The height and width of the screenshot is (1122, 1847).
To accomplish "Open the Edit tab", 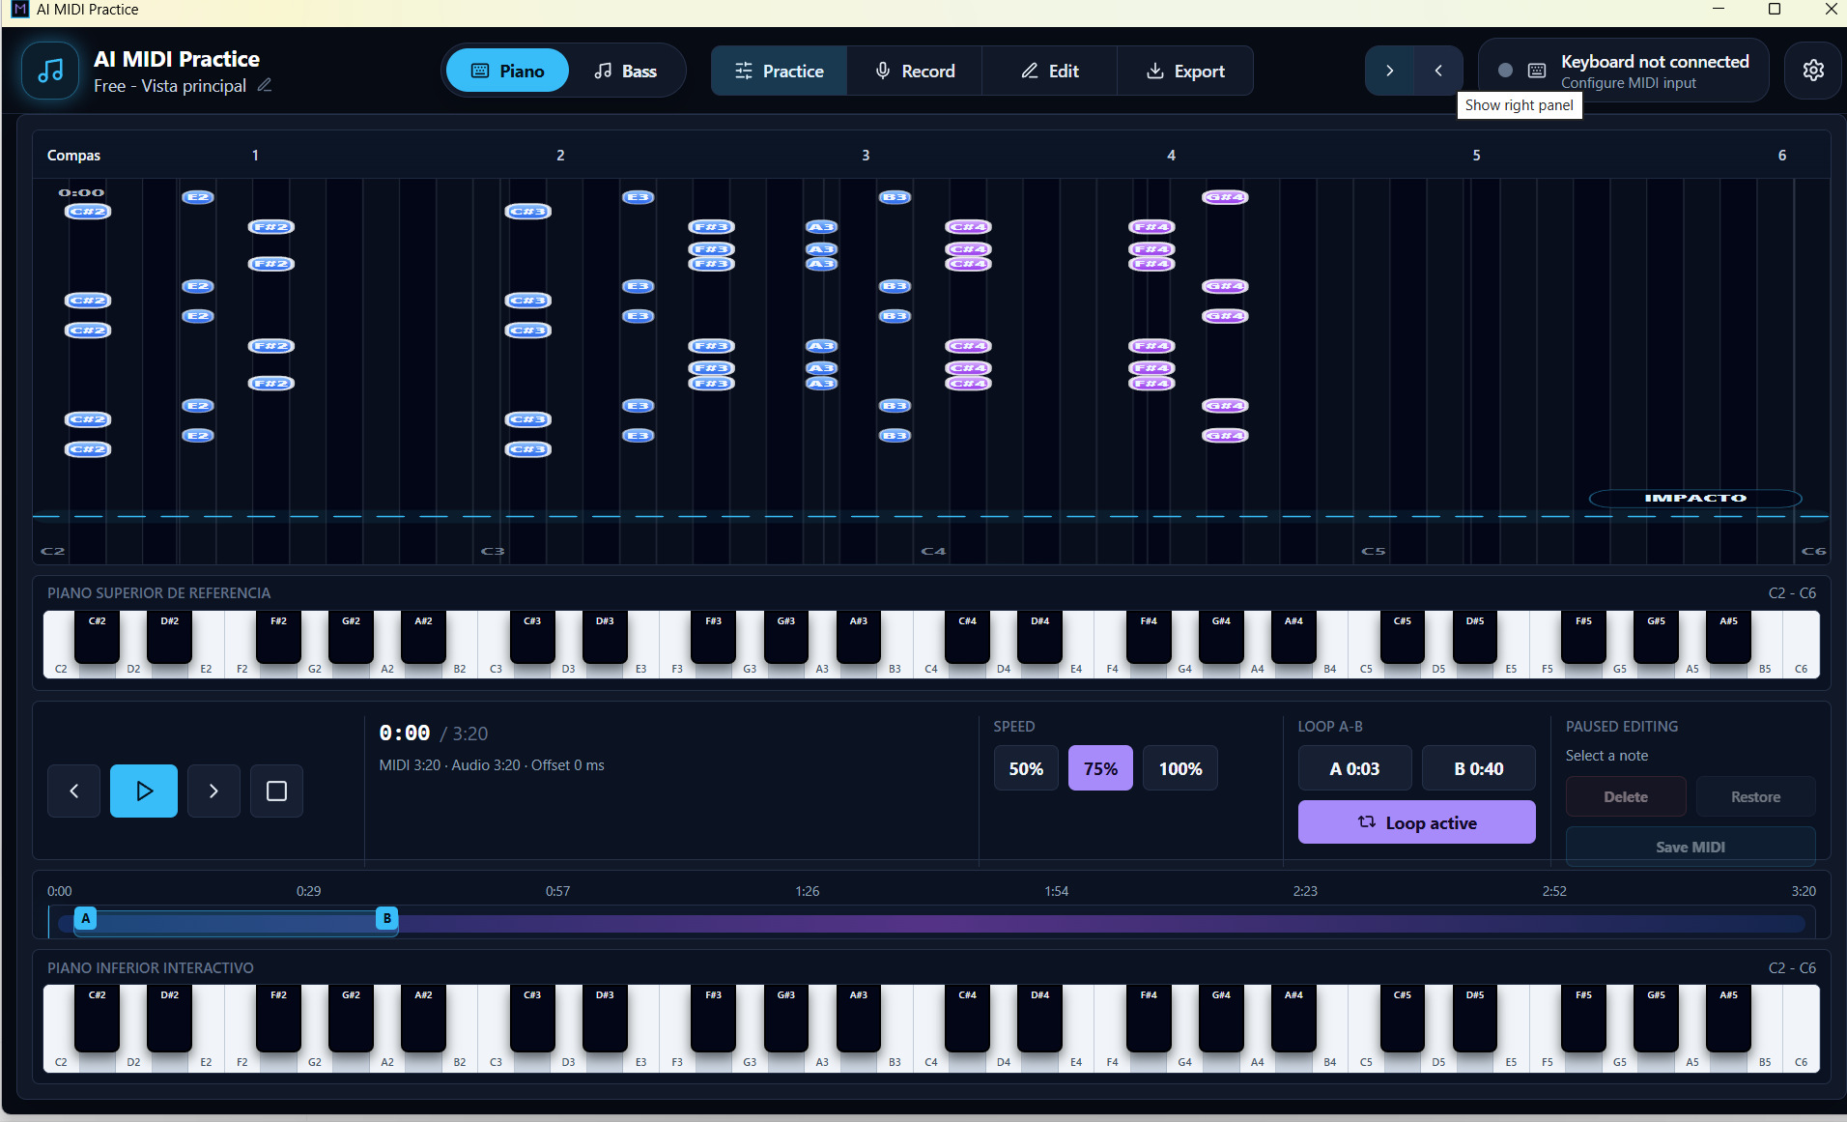I will [1049, 71].
